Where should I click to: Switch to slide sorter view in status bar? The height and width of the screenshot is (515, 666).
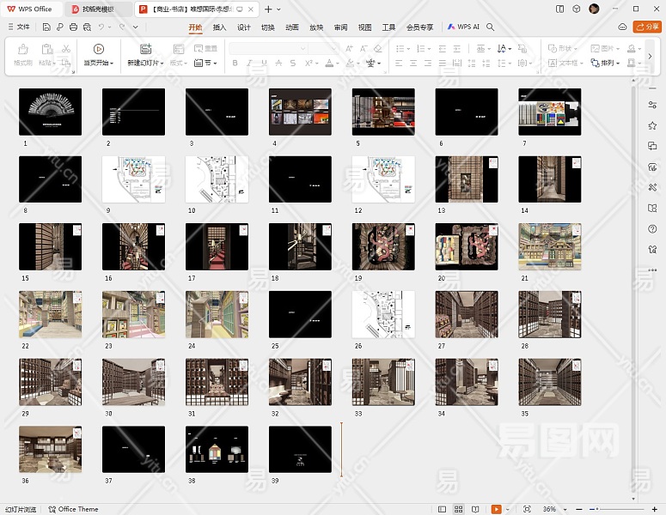(459, 509)
